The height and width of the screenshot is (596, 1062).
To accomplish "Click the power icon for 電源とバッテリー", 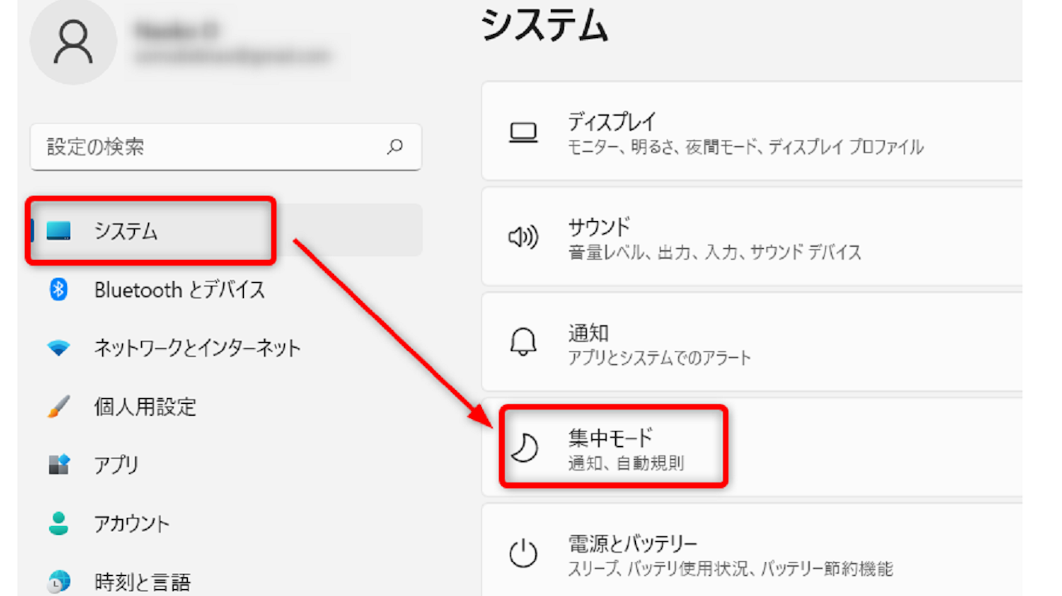I will [x=523, y=554].
